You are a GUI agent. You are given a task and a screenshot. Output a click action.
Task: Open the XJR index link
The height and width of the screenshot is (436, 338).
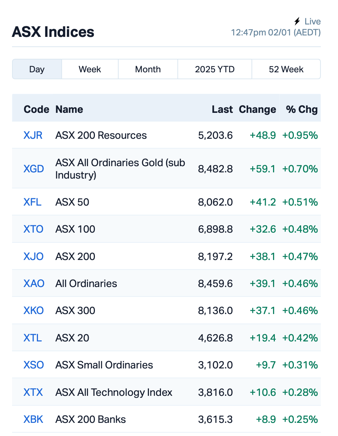click(33, 135)
